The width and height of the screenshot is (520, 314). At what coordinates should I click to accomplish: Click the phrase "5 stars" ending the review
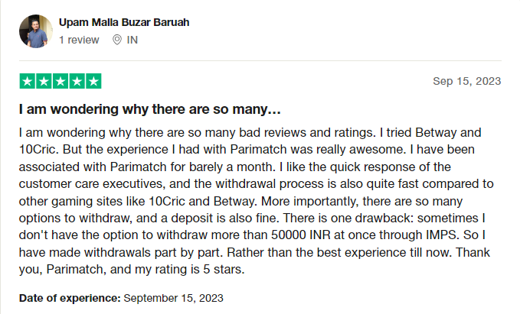click(224, 270)
